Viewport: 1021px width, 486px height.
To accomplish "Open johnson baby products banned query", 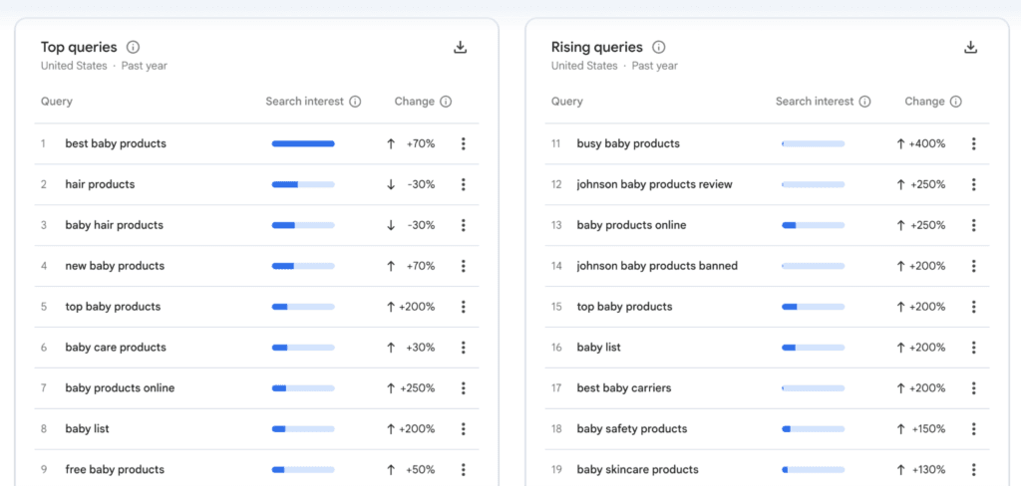I will click(657, 266).
